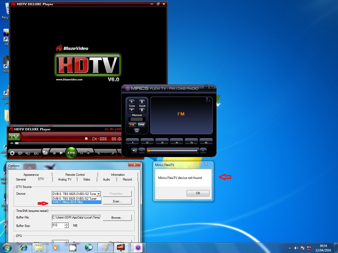Image resolution: width=338 pixels, height=253 pixels.
Task: Open the green EPG guide button
Action: pos(71,153)
